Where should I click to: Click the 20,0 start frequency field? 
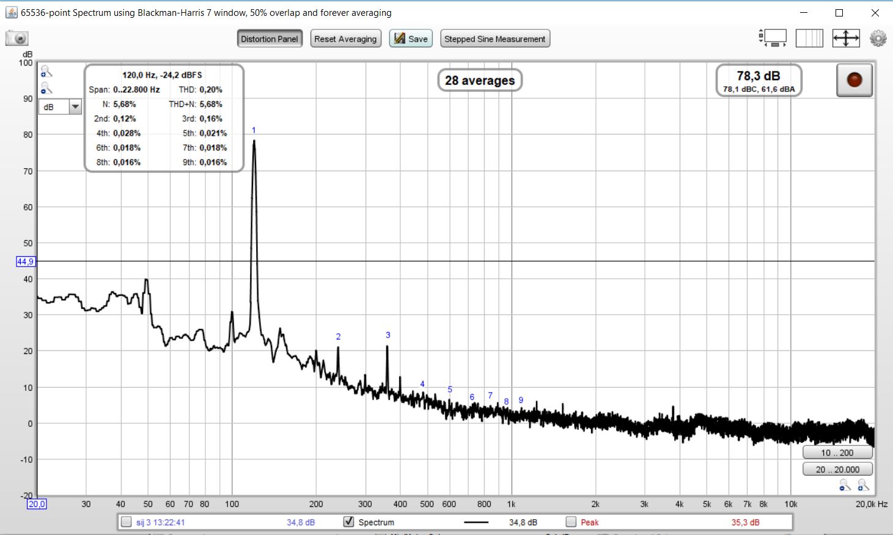[x=37, y=504]
